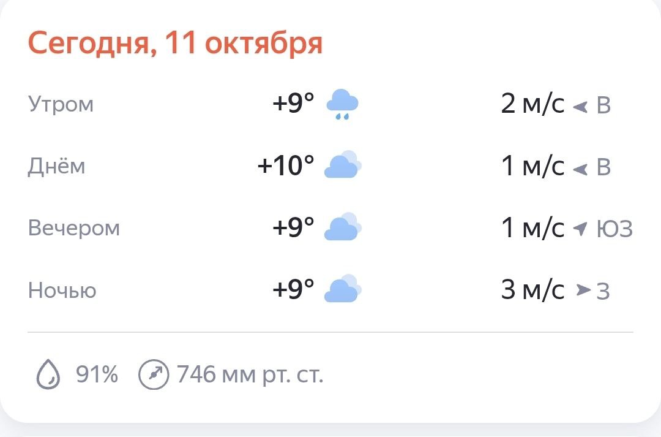The height and width of the screenshot is (437, 661).
Task: Click the cloudy icon in the Ночью row
Action: (x=342, y=290)
